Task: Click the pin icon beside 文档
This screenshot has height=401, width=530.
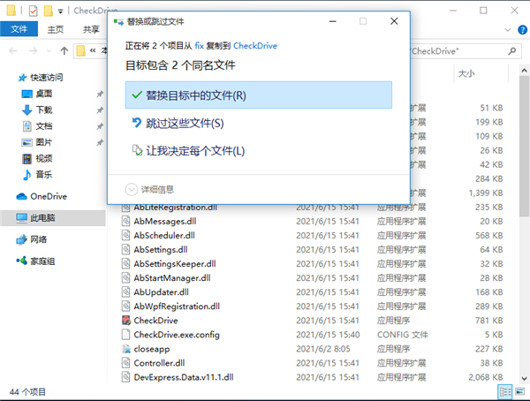Action: (100, 126)
